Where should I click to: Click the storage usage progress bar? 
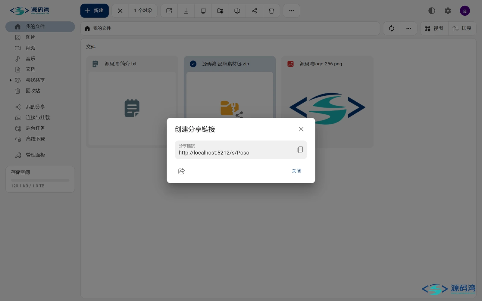point(40,180)
